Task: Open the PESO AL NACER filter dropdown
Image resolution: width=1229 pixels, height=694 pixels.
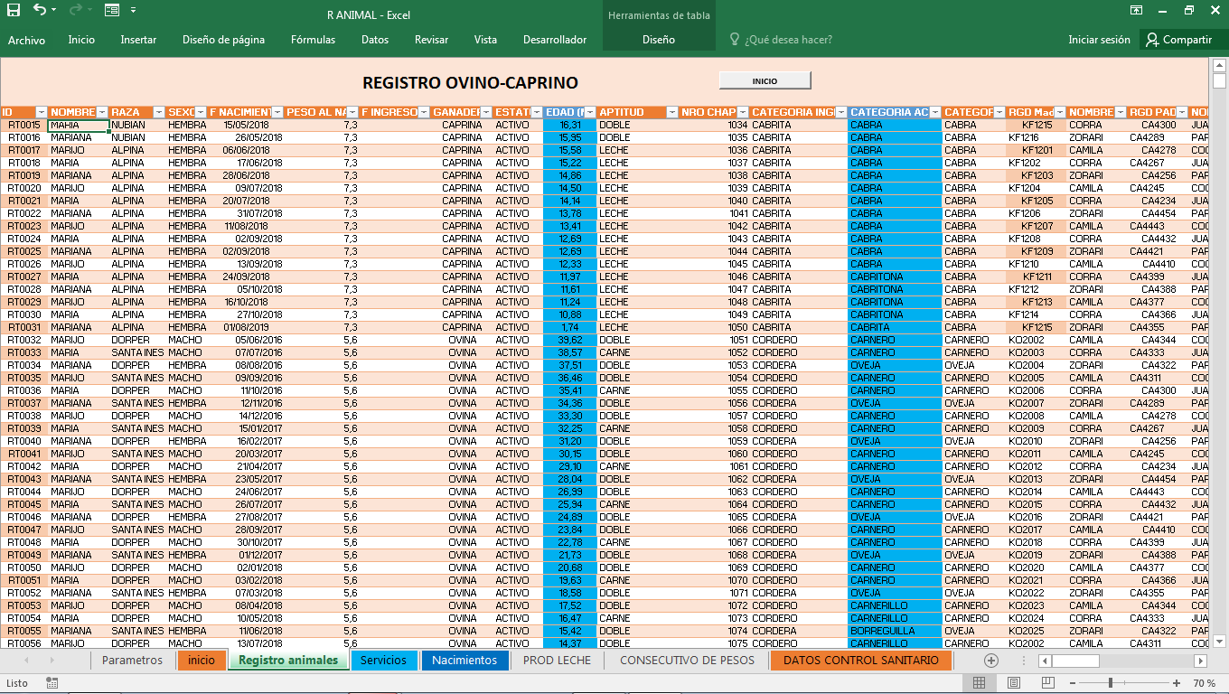Action: point(352,112)
